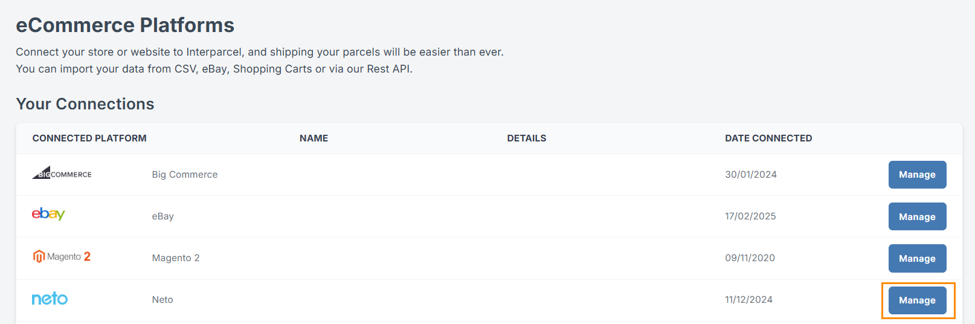975x324 pixels.
Task: Click the 30/01/2024 connection date
Action: (750, 175)
